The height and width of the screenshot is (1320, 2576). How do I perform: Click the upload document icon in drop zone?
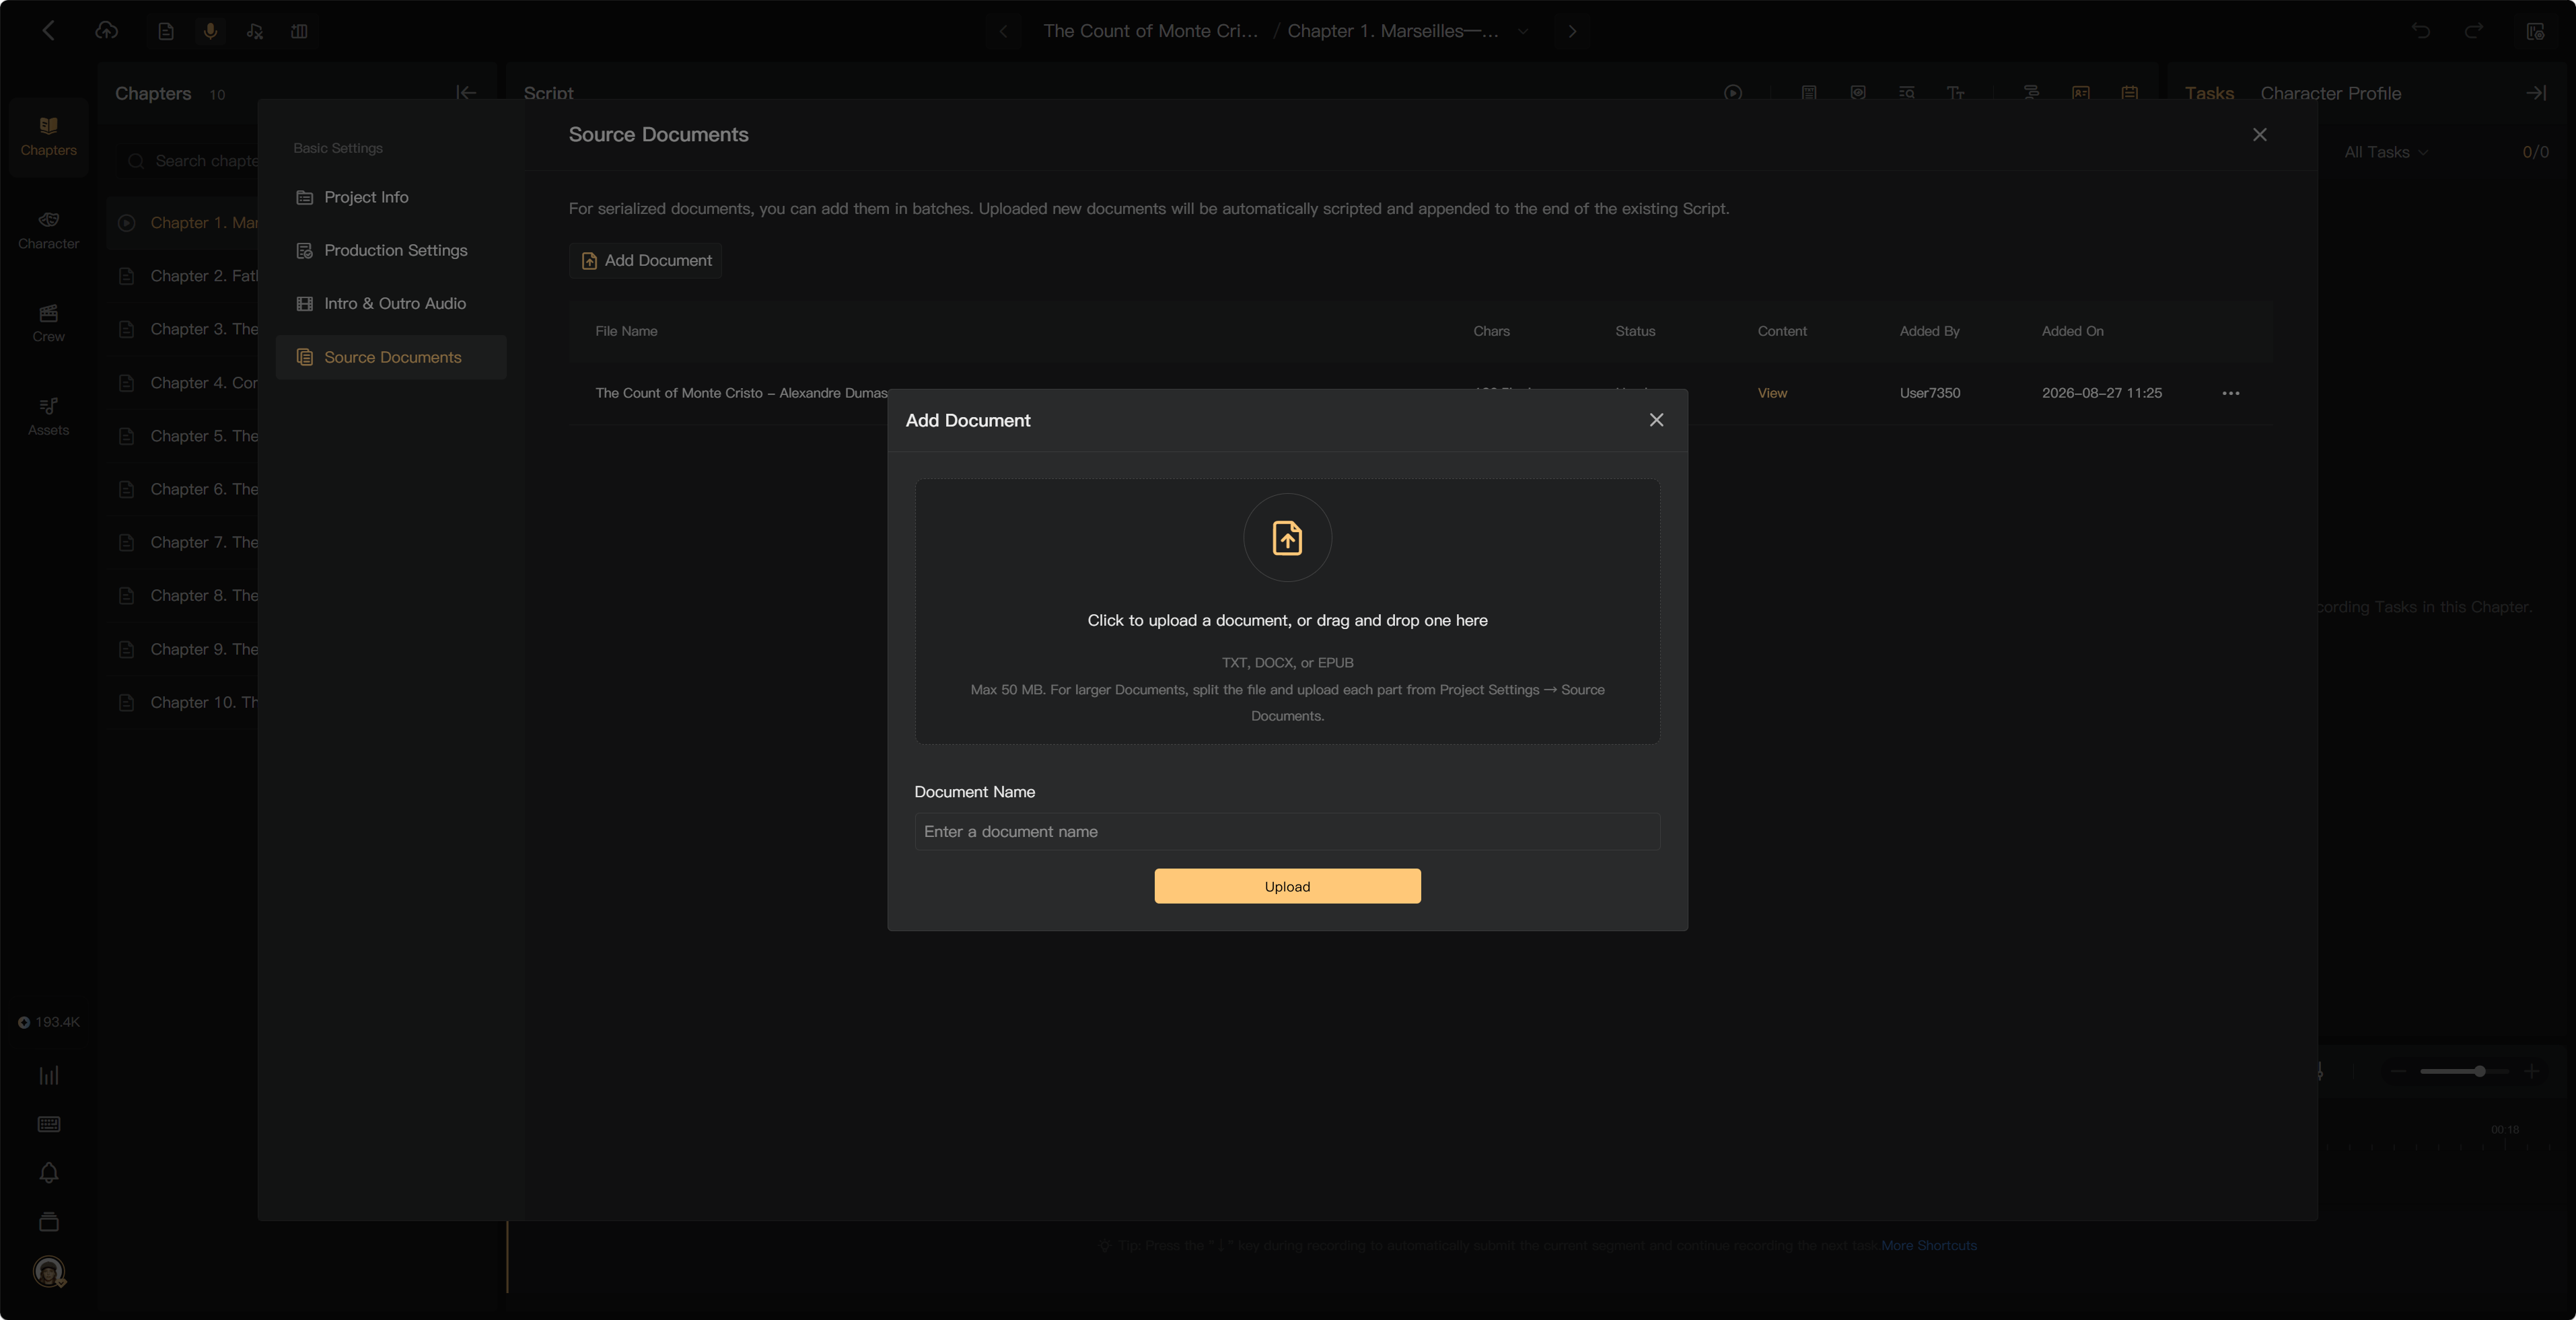[1287, 537]
